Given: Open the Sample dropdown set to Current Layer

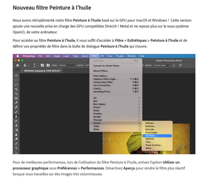Looking at the screenshot, I should (162, 65).
